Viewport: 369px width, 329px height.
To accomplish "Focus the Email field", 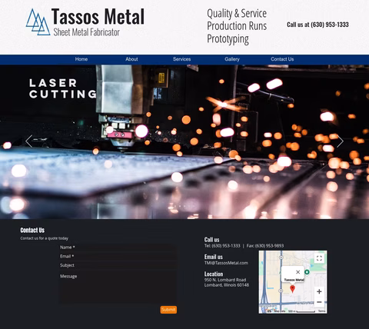I will tap(118, 256).
